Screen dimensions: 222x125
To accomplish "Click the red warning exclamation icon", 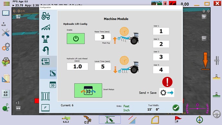I will pyautogui.click(x=167, y=82).
